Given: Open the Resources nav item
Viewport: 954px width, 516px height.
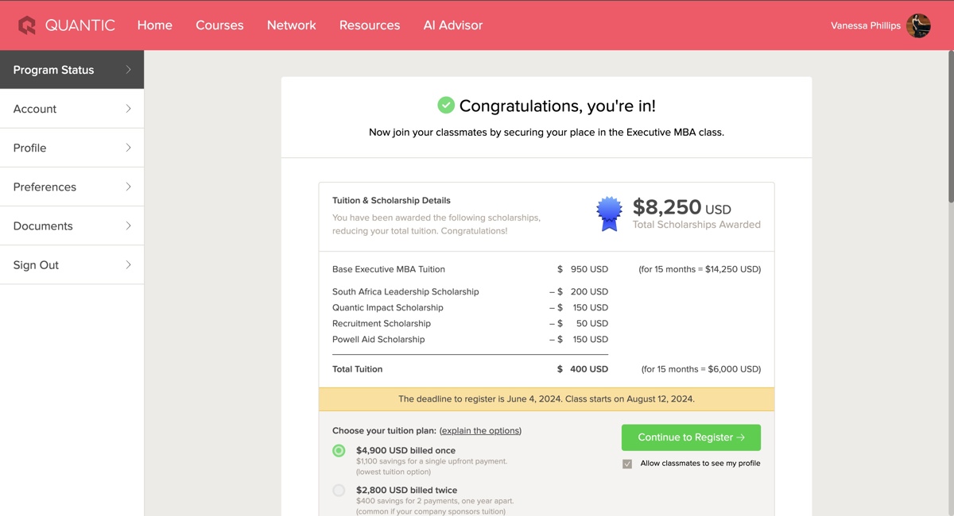Looking at the screenshot, I should (370, 25).
